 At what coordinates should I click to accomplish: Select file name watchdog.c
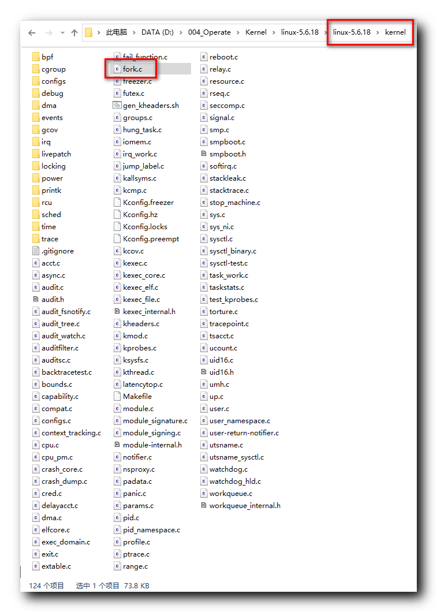(x=228, y=469)
